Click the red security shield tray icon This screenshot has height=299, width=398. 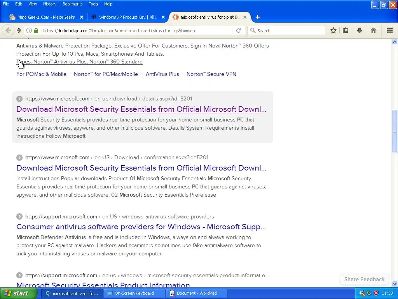tap(376, 294)
